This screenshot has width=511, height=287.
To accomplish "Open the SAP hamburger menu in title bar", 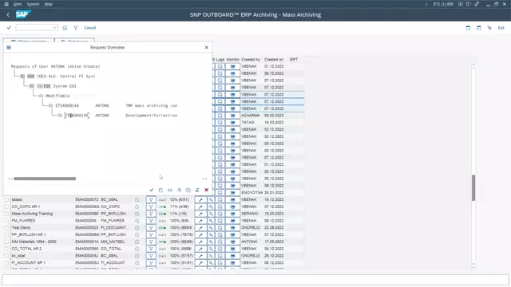I will 6,4.
